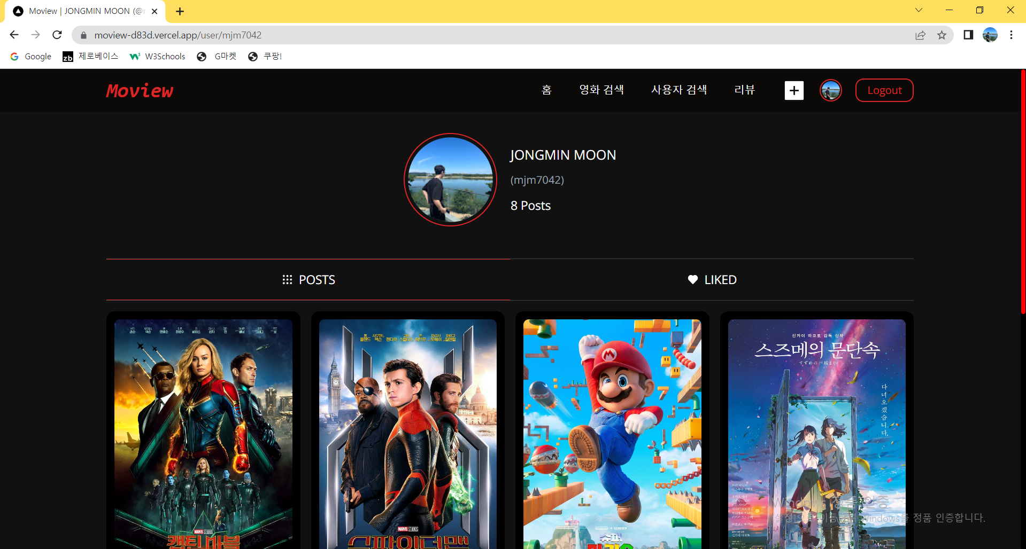Image resolution: width=1026 pixels, height=549 pixels.
Task: Click the address bar URL
Action: pyautogui.click(x=178, y=35)
